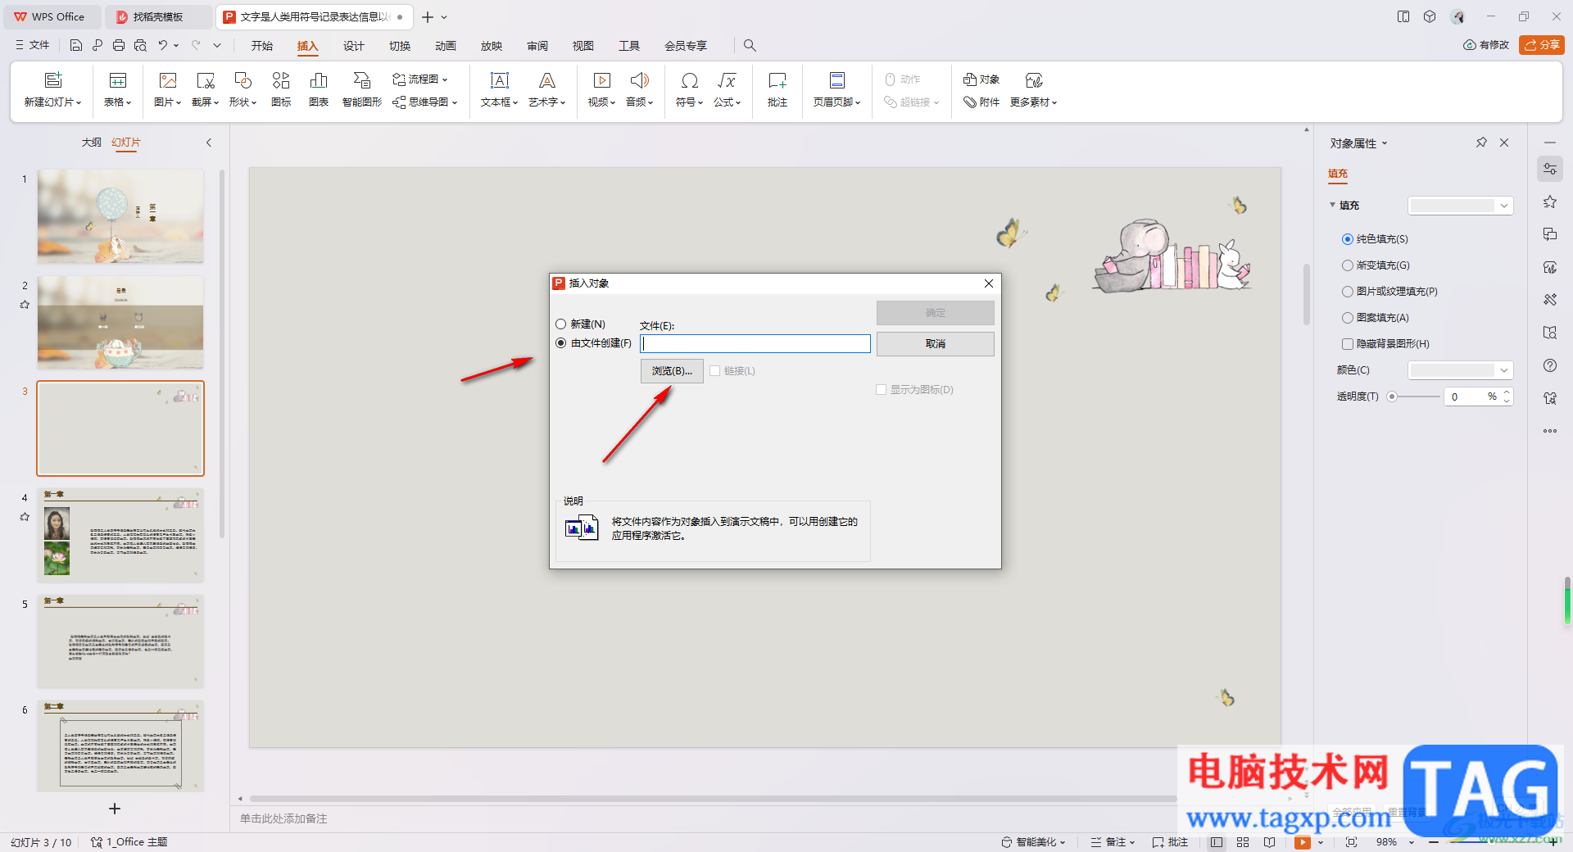Image resolution: width=1573 pixels, height=852 pixels.
Task: Open the zoom percentage dropdown arrow
Action: 1411,842
